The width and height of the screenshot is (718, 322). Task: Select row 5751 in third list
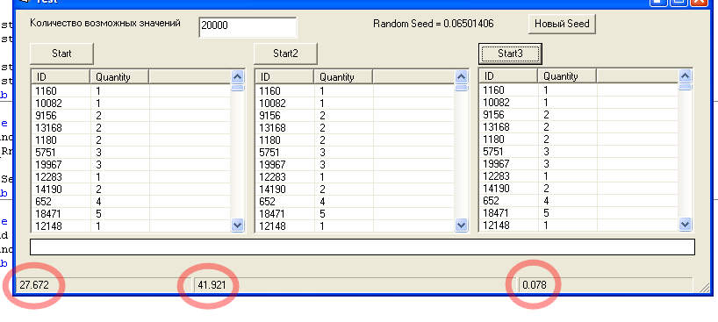[578, 152]
